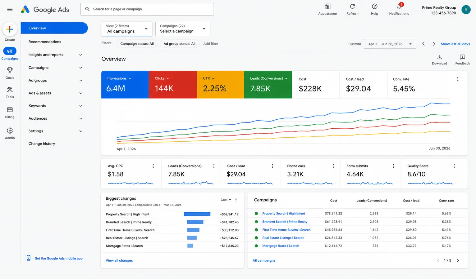
Task: Open Quality Score card options menu
Action: coord(454,166)
